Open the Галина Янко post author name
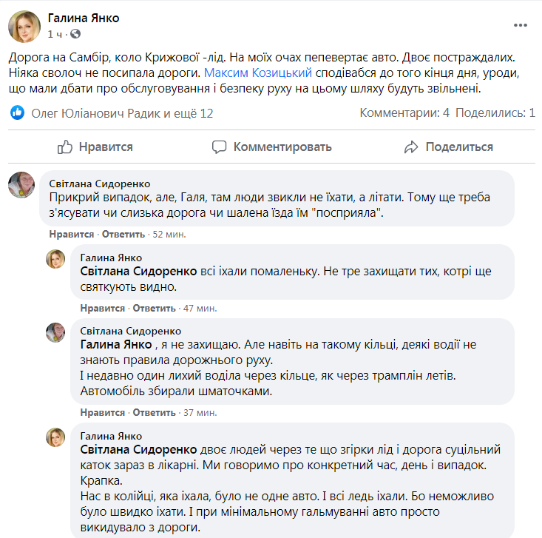The image size is (542, 538). [x=84, y=18]
